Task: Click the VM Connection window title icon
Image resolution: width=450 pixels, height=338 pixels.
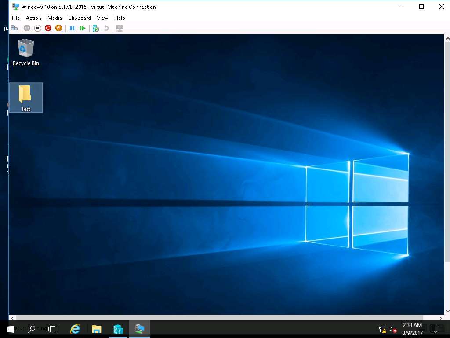Action: pos(15,7)
